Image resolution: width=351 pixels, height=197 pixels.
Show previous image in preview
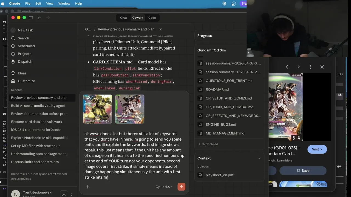point(287,67)
